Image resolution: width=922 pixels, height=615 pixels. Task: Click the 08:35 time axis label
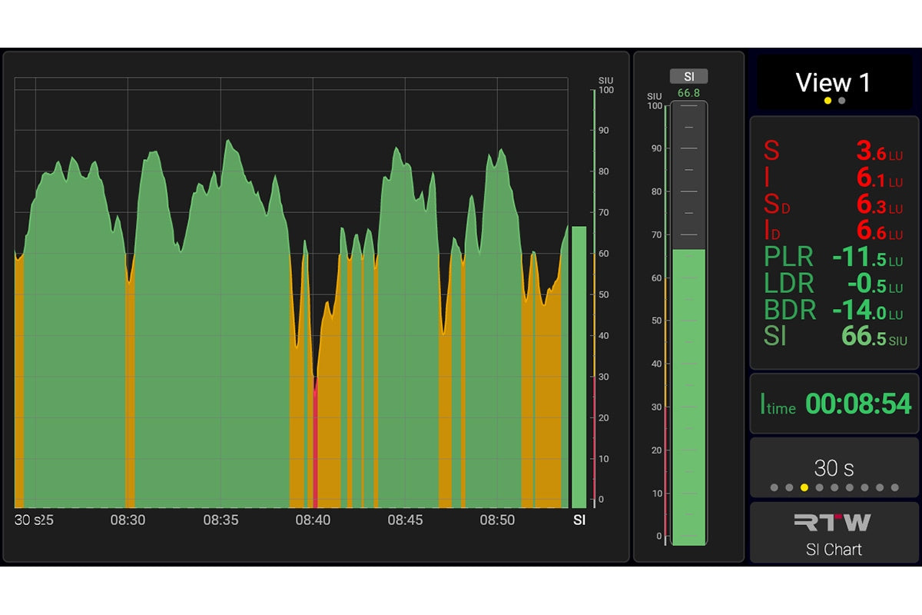point(221,520)
